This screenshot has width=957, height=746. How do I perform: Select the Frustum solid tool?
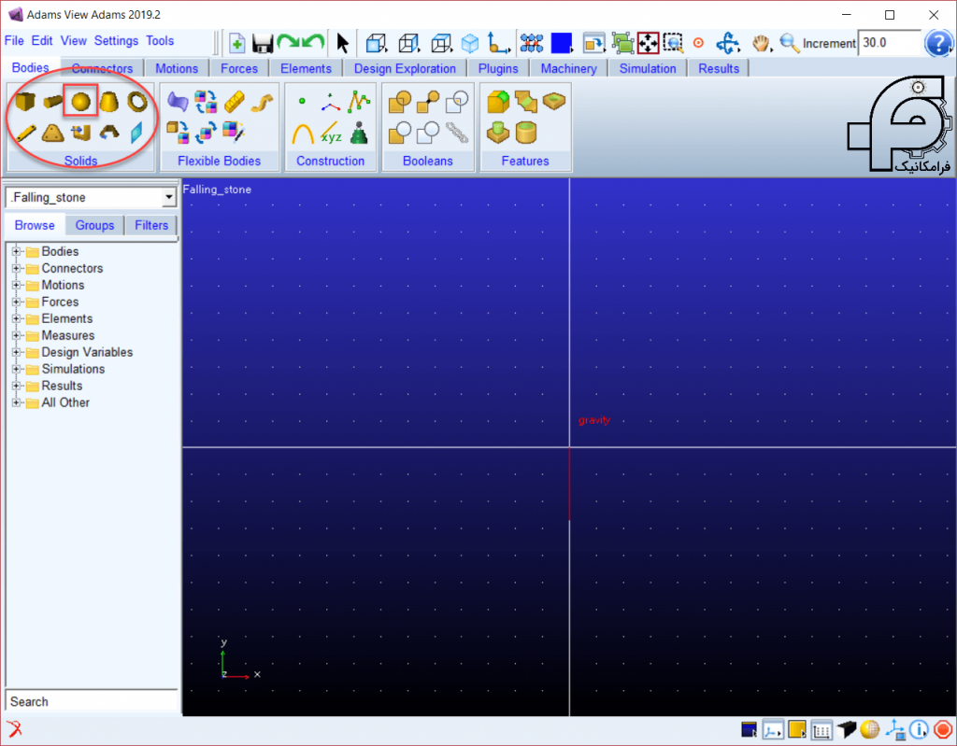[x=108, y=101]
